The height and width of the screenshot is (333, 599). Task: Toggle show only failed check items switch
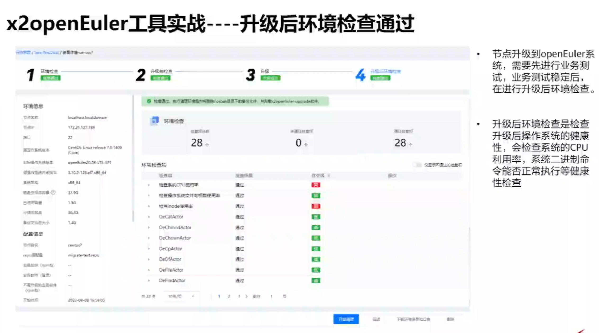(x=417, y=165)
